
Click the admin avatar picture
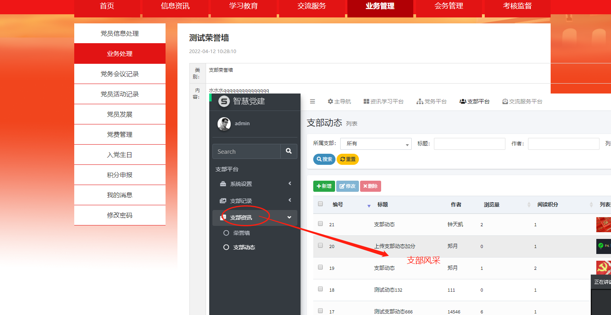224,124
